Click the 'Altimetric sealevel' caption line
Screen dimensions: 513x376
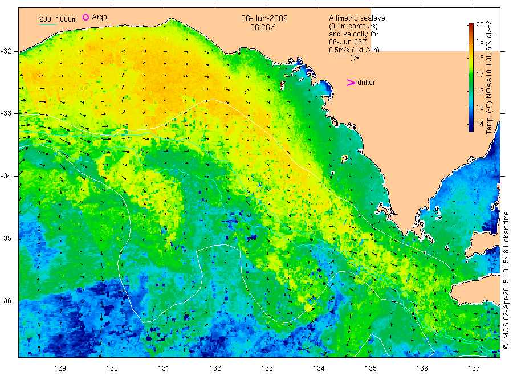(x=357, y=18)
